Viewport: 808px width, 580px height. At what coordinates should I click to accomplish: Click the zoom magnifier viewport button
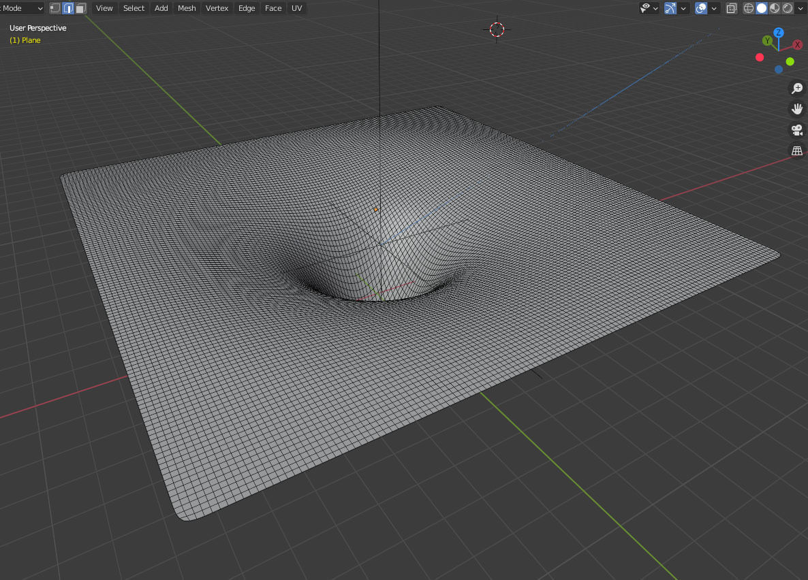tap(797, 88)
